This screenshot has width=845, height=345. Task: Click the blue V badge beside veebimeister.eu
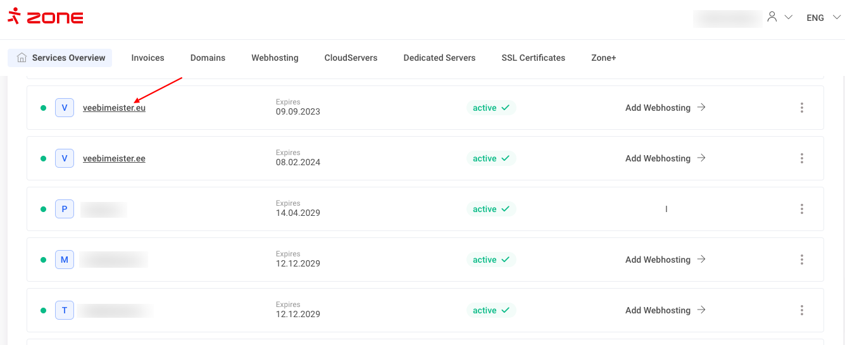tap(65, 108)
